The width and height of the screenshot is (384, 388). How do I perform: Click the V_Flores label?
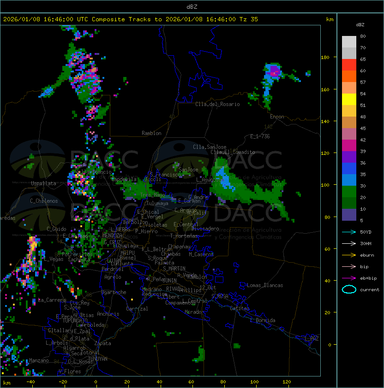[x=70, y=371]
